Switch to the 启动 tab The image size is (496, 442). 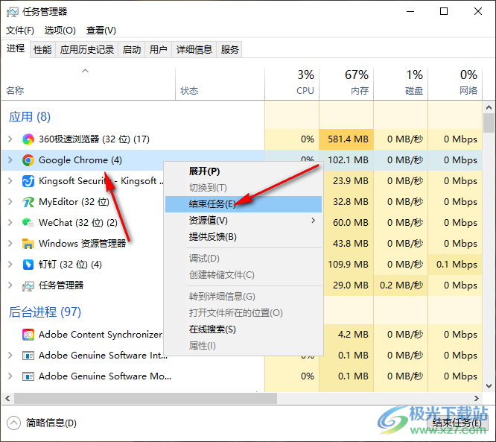132,50
